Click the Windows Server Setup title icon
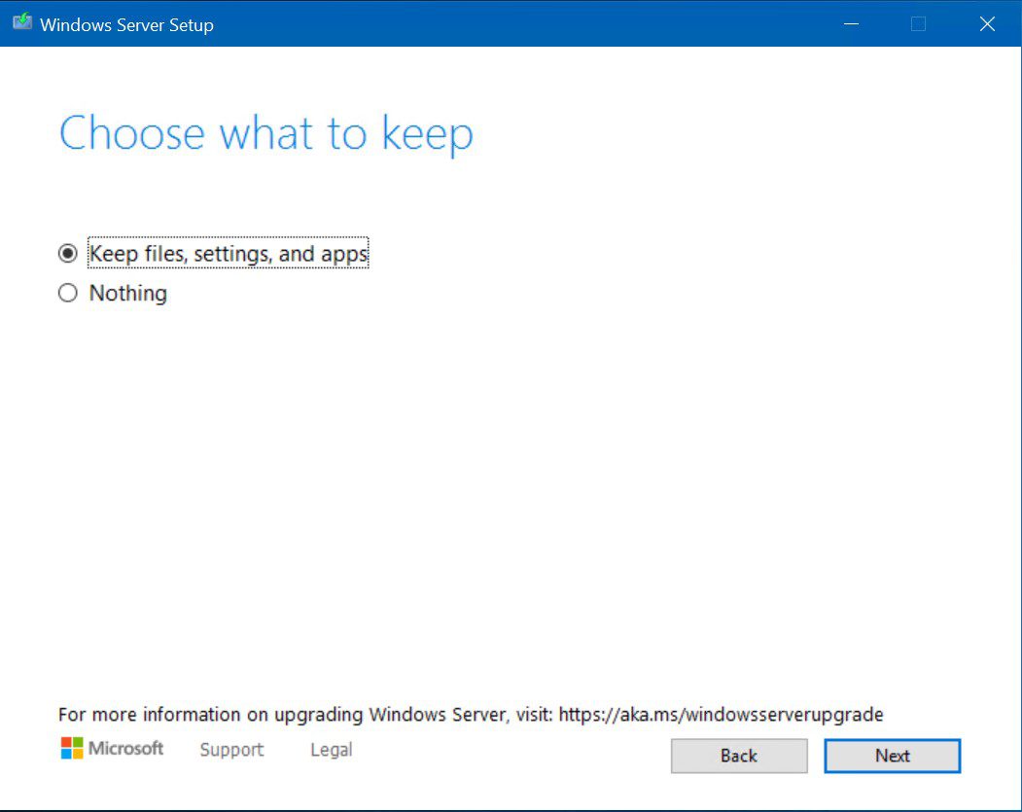This screenshot has width=1022, height=812. pos(22,22)
